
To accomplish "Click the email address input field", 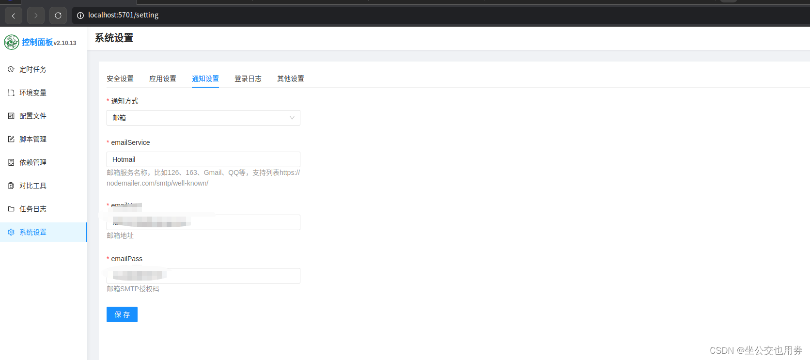I will 203,222.
